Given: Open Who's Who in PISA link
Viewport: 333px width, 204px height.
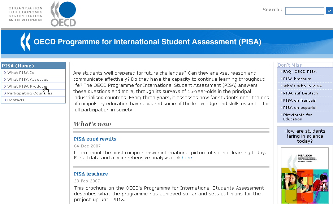Looking at the screenshot, I should (302, 86).
